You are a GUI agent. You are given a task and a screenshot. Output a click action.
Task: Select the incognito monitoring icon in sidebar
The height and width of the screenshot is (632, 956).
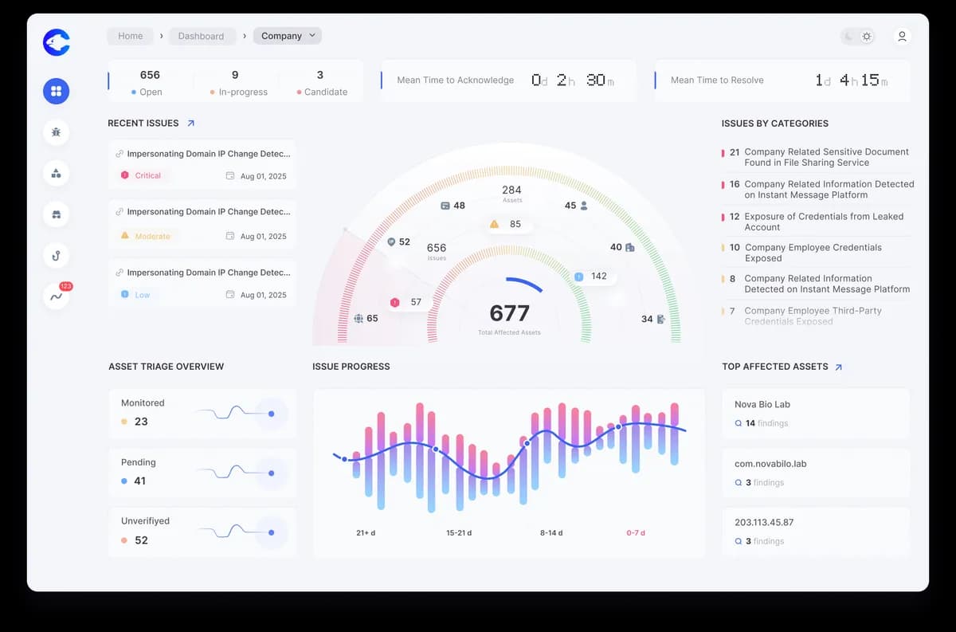pyautogui.click(x=56, y=214)
